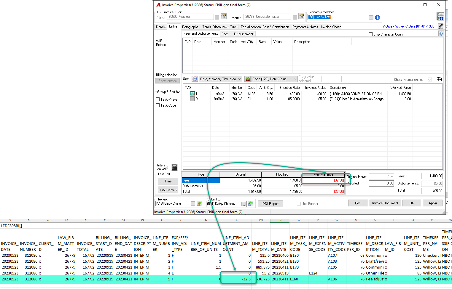Toggle Show Internal entries checkbox
The height and width of the screenshot is (289, 452).
pyautogui.click(x=430, y=79)
